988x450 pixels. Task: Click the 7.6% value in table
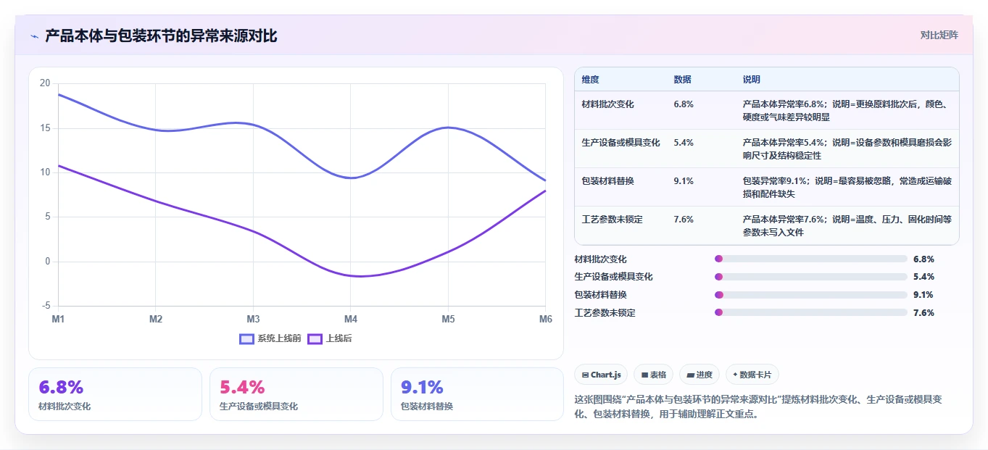pyautogui.click(x=684, y=220)
